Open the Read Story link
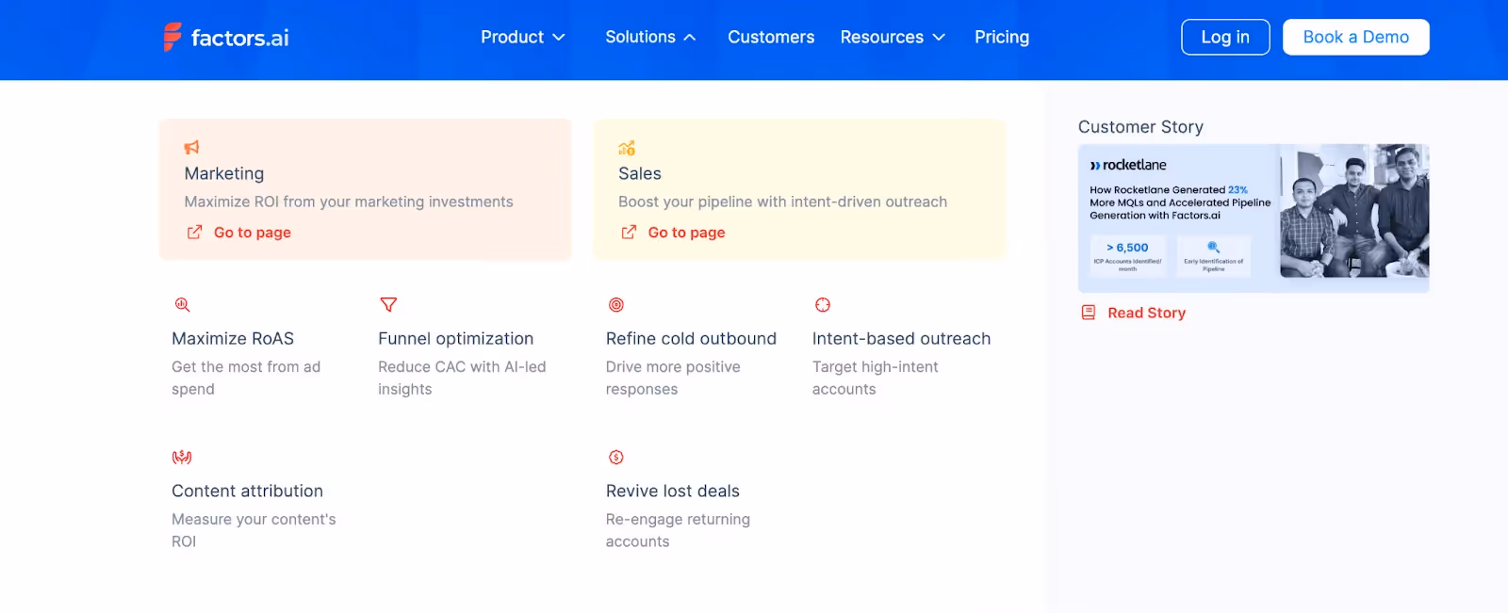The width and height of the screenshot is (1508, 613). pyautogui.click(x=1147, y=313)
